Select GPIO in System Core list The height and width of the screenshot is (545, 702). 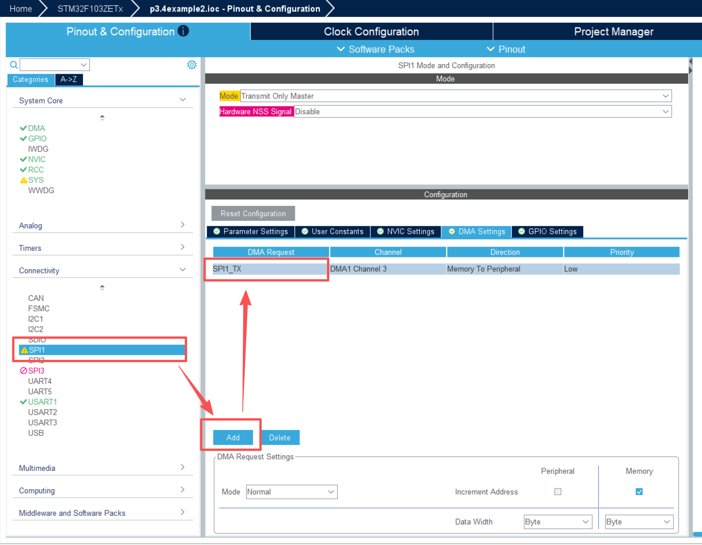(x=37, y=138)
